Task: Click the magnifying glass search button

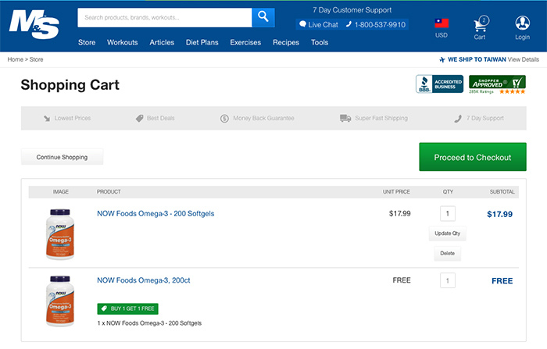Action: click(263, 17)
